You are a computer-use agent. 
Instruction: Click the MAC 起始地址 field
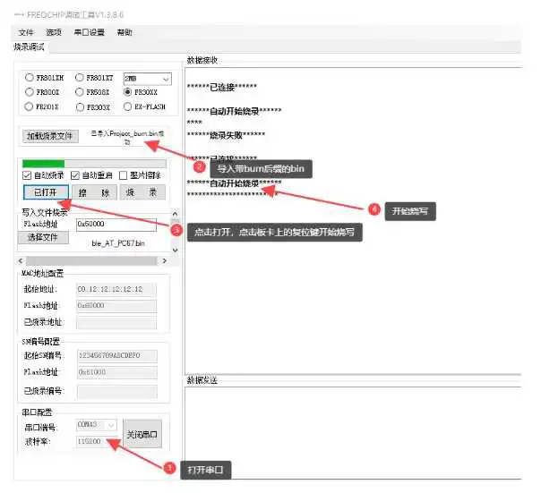coord(116,290)
